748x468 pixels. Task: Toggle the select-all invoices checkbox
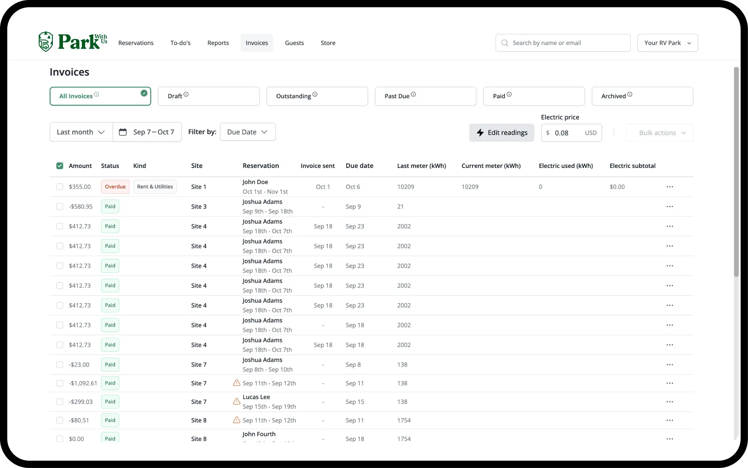pyautogui.click(x=60, y=166)
